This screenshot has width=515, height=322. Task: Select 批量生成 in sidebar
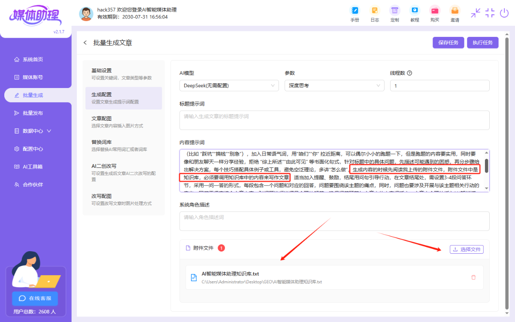[38, 95]
